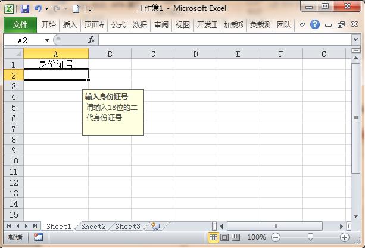Screen dimensions: 365x248
Task: Open the 负载测试 ribbon tab
Action: [x=260, y=24]
